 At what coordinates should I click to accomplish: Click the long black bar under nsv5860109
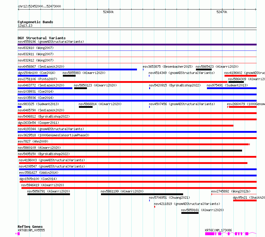coord(130,151)
